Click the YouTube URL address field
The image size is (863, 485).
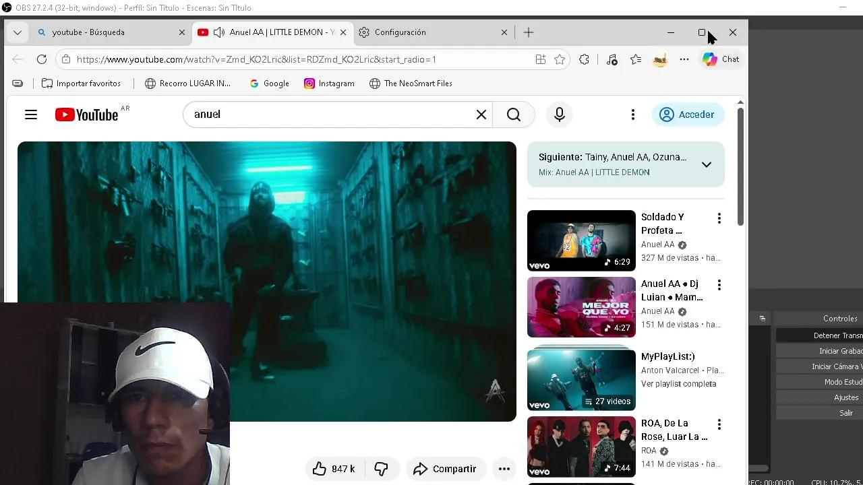coord(256,59)
